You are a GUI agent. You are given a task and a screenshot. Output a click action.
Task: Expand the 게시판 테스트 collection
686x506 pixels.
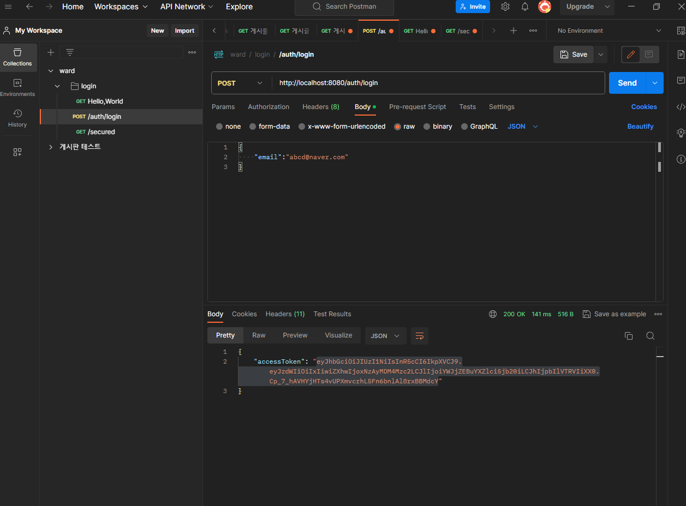(x=51, y=147)
